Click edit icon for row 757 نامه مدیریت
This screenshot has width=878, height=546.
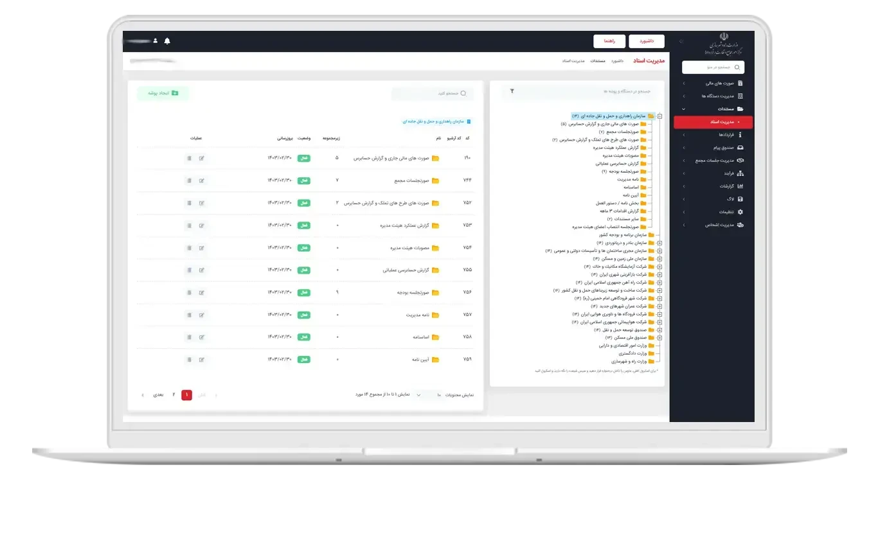point(201,315)
